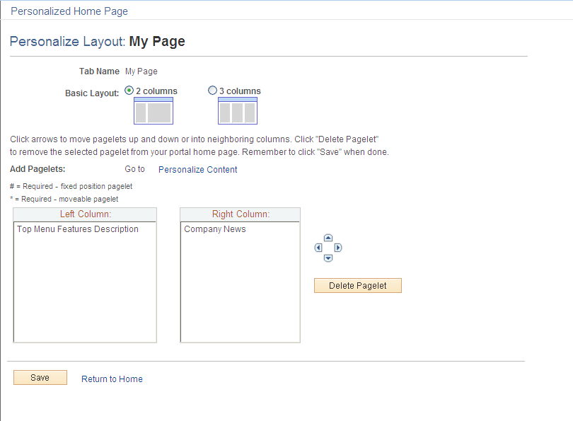Select the 2 columns radio button
Viewport: 573px width, 421px height.
point(129,90)
